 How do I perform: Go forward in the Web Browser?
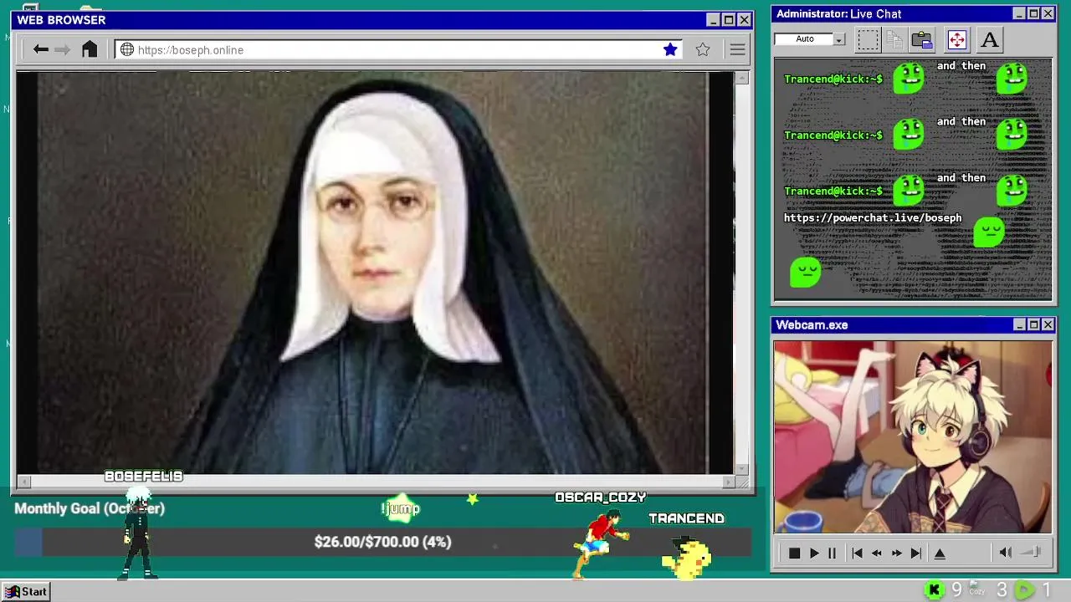point(62,50)
